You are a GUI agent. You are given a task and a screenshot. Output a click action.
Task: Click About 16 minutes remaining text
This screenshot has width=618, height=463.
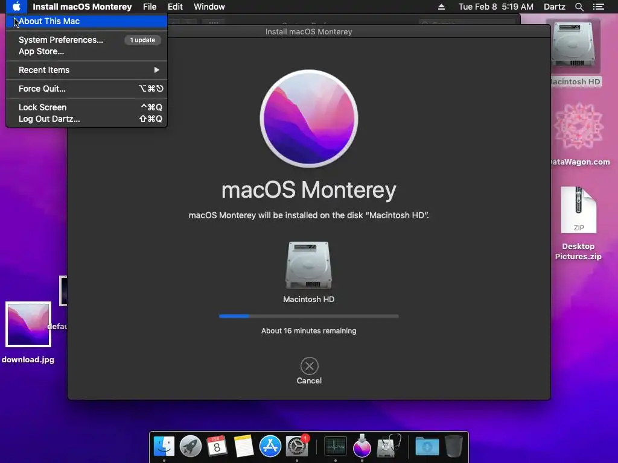[x=308, y=331]
